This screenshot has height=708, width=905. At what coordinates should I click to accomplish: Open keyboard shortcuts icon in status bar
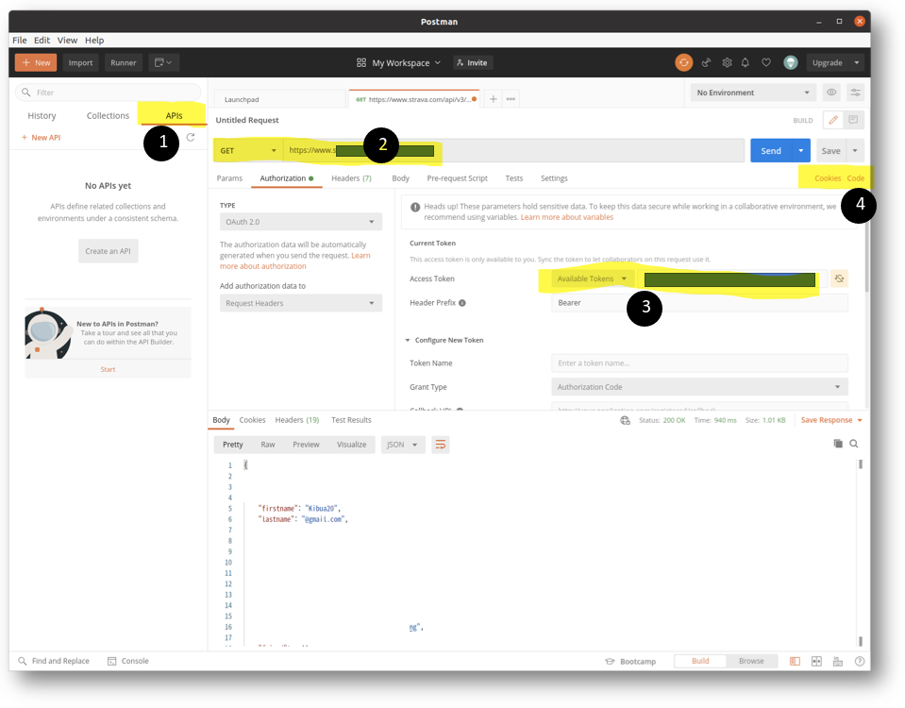pyautogui.click(x=837, y=661)
